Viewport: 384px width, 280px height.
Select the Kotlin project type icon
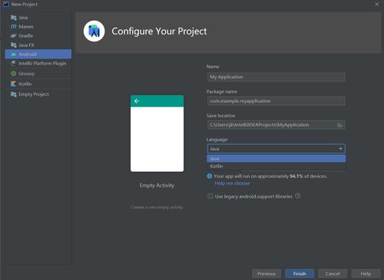point(14,84)
